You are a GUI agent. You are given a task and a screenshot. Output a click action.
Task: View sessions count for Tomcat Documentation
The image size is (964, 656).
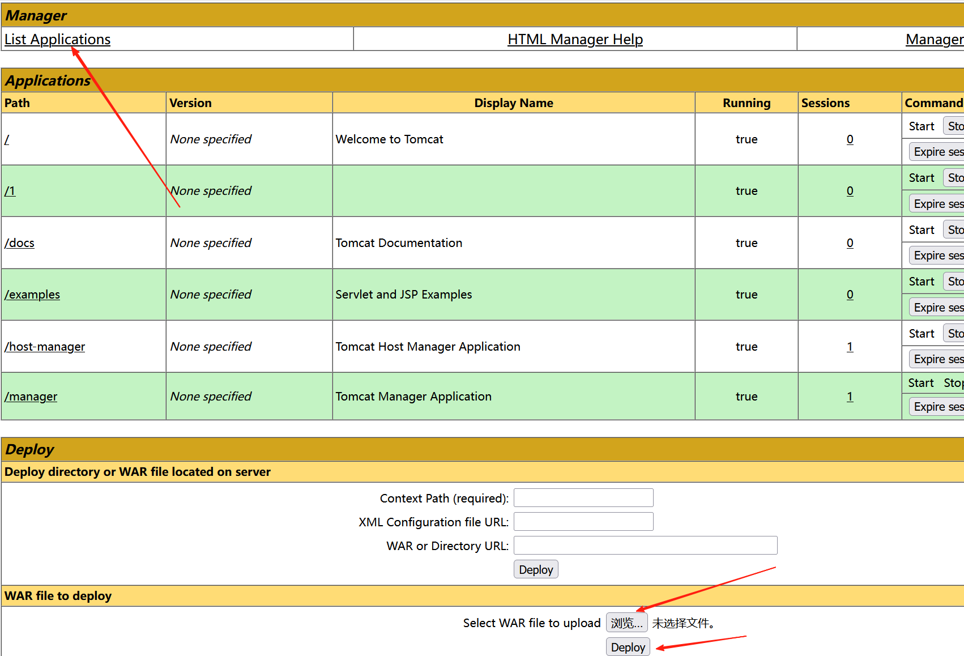coord(850,243)
